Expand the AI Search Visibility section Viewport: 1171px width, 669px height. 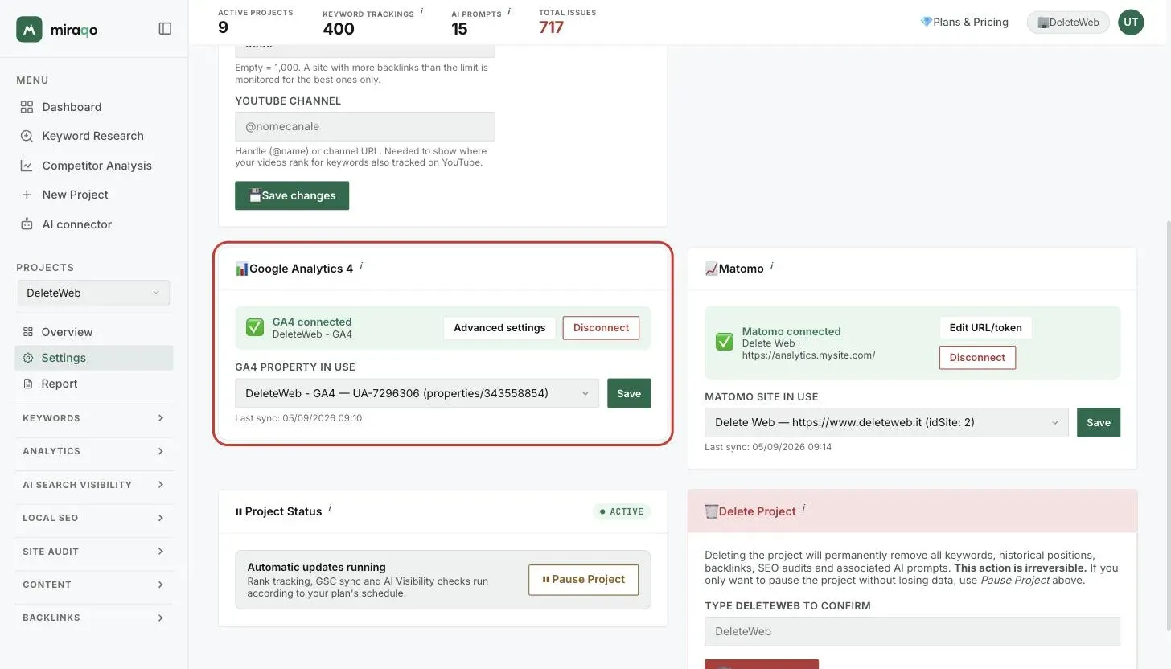click(93, 485)
